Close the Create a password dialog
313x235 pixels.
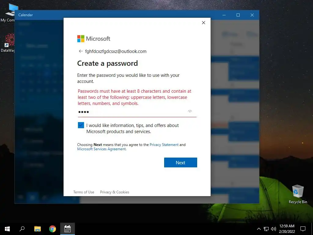coord(203,23)
